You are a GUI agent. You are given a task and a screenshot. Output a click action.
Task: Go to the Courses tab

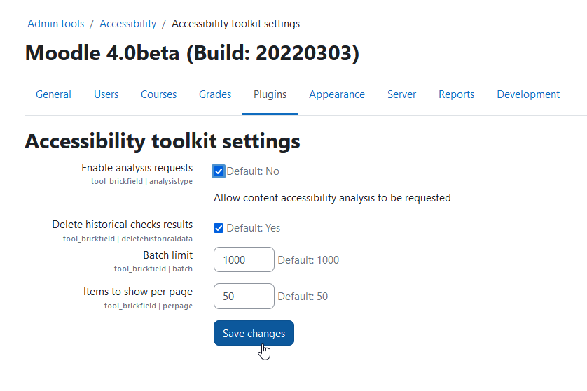click(158, 94)
